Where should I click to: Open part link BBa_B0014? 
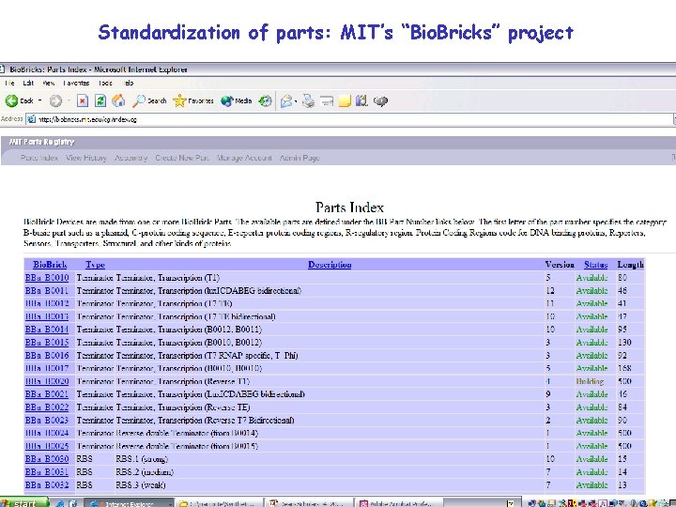pyautogui.click(x=47, y=330)
